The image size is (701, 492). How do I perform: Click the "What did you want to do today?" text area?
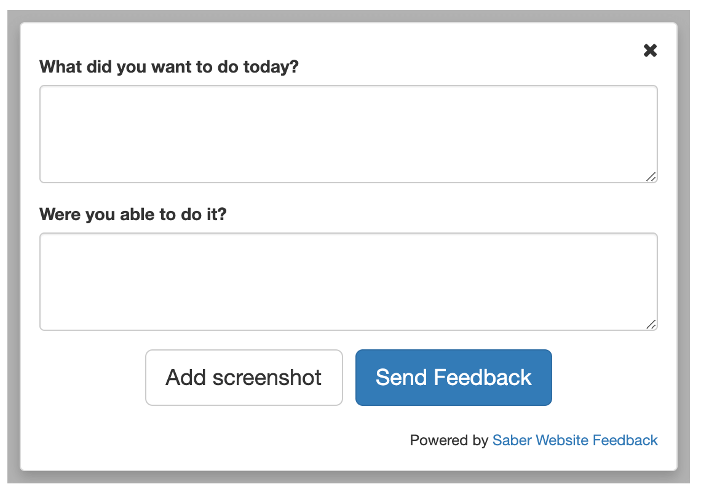348,133
